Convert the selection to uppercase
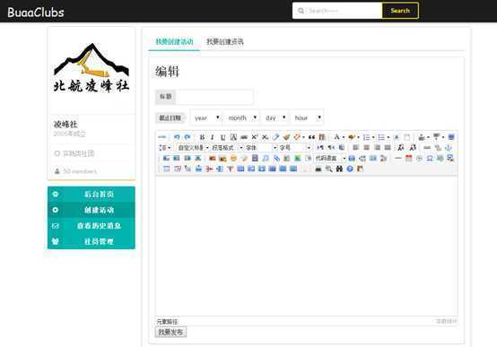Viewport: 497px width, 347px height. (401, 148)
